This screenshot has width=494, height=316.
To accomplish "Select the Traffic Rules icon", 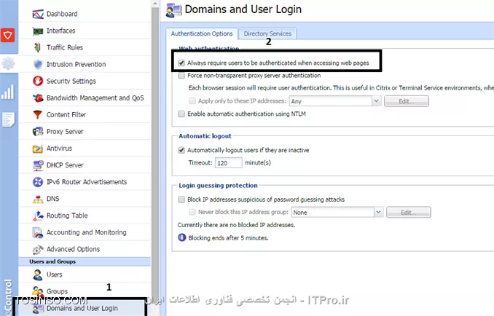I will [38, 47].
